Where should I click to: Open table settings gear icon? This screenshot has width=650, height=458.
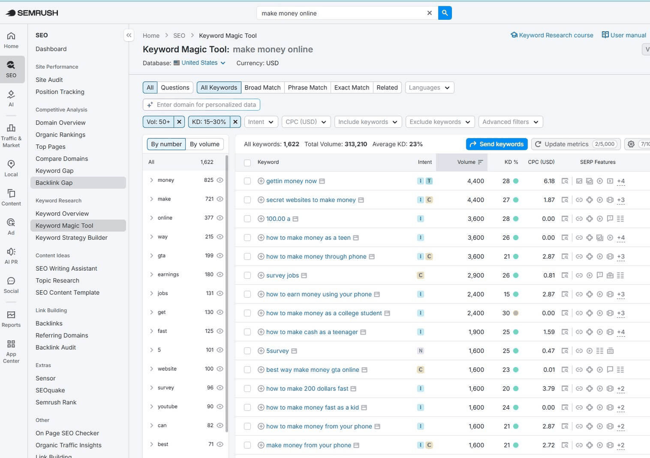click(631, 144)
